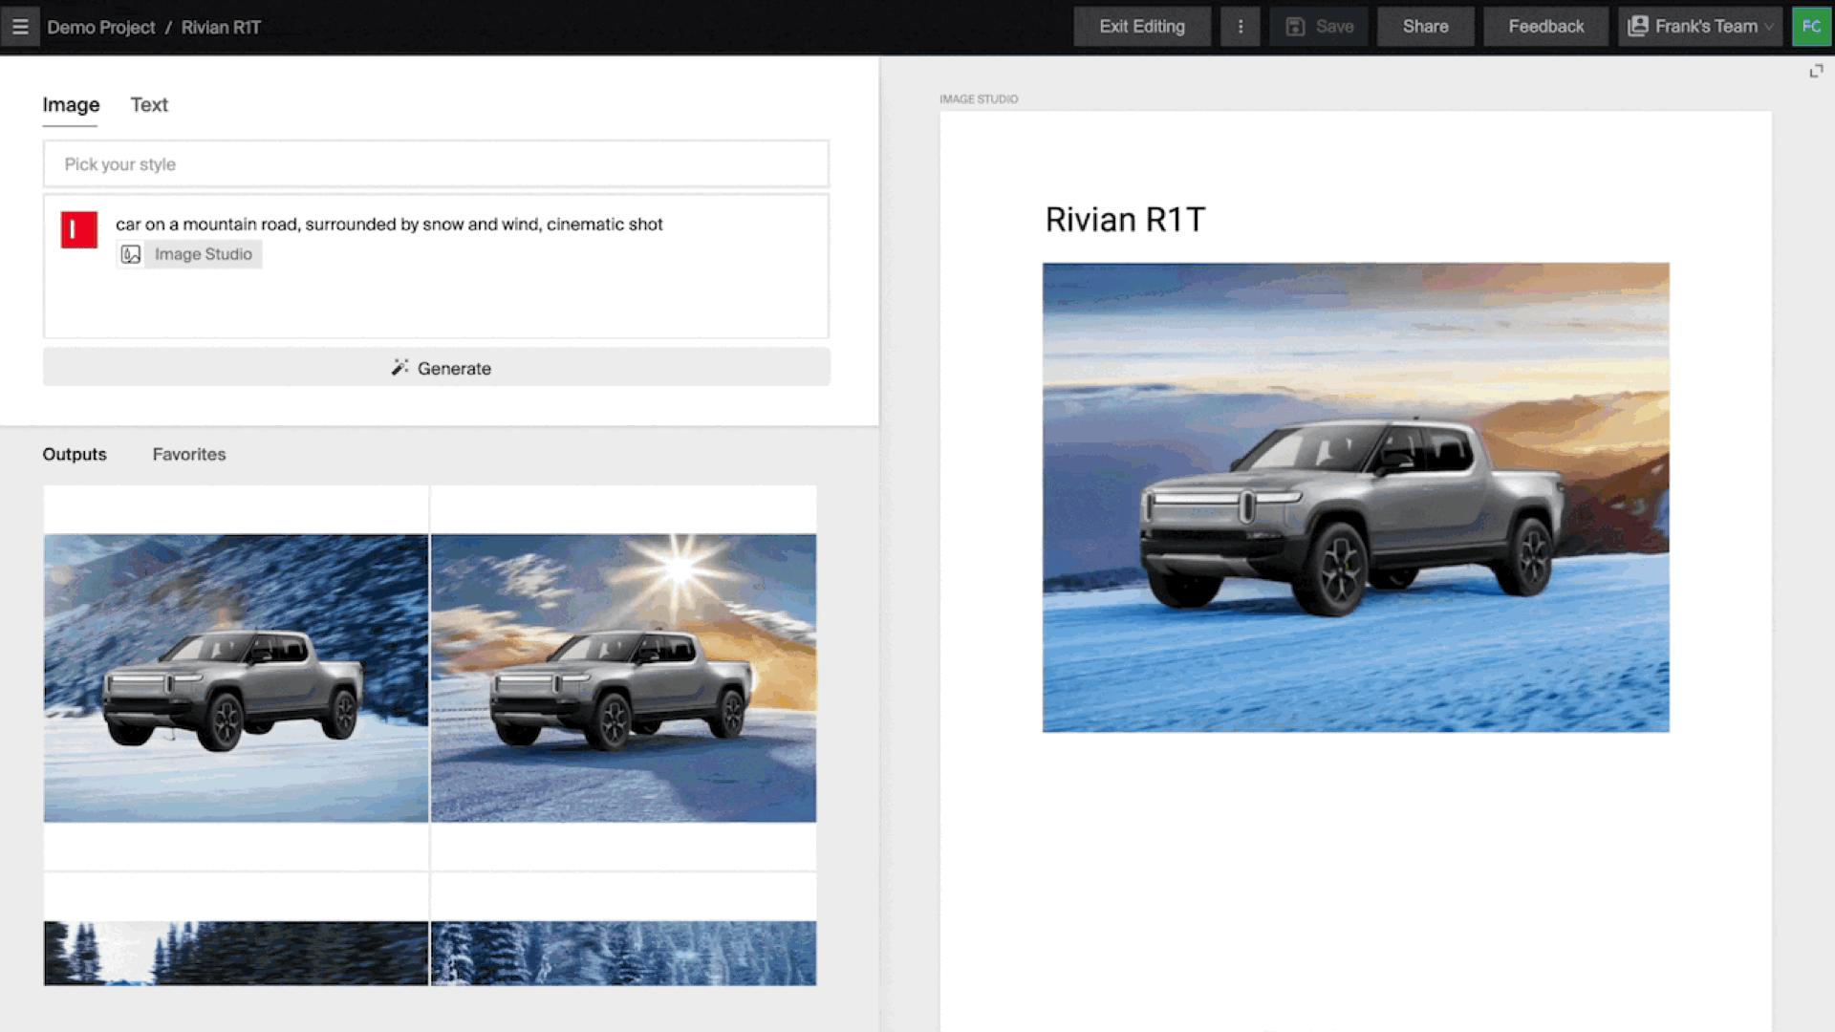
Task: Click the save icon in the toolbar
Action: [1296, 27]
